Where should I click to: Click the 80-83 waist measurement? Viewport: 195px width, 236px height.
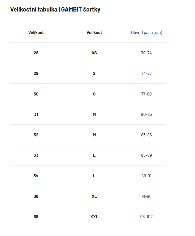146,114
